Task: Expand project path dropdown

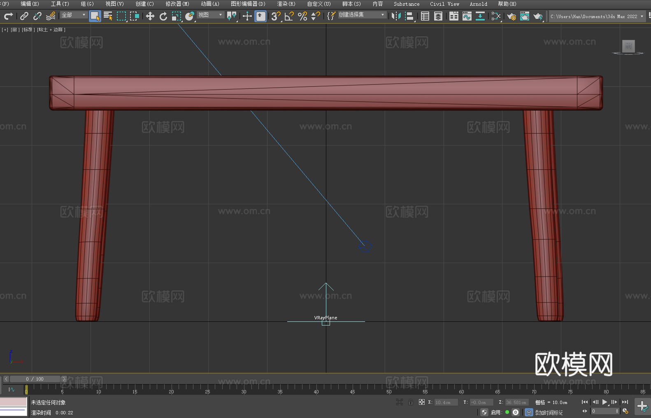Action: (x=642, y=16)
